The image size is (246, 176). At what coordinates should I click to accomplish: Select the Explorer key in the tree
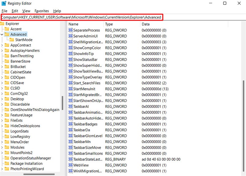tap(12, 24)
